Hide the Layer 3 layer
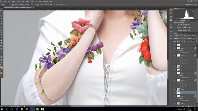 click(175, 55)
